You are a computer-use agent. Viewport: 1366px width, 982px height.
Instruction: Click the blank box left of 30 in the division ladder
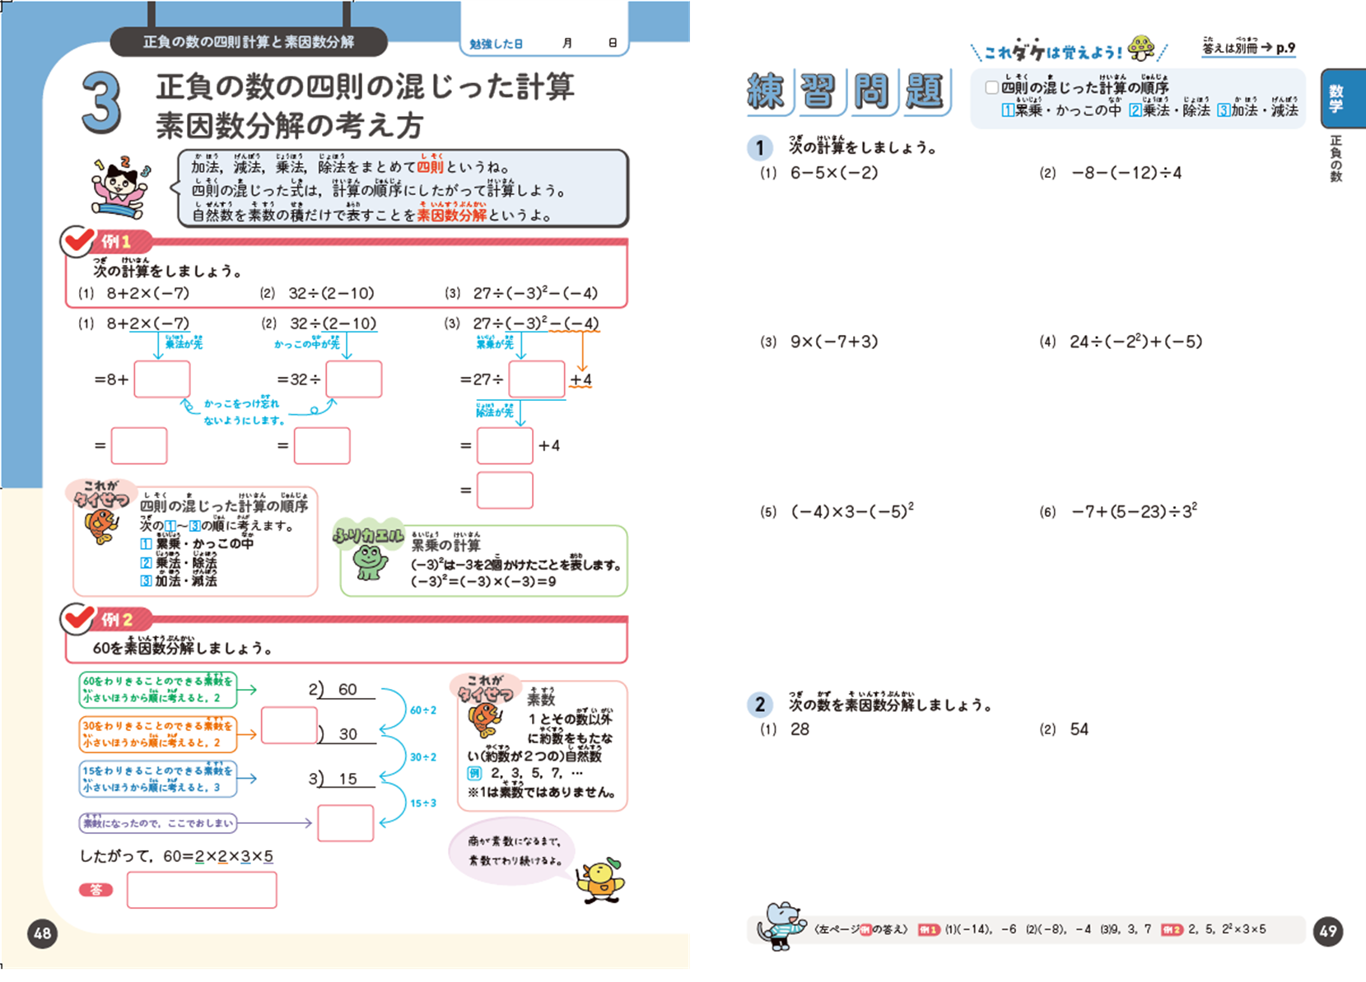(289, 725)
